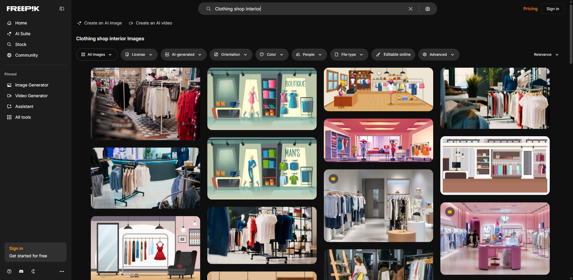Screen dimensions: 573x280
Task: Open the Discord community icon
Action: (21, 271)
